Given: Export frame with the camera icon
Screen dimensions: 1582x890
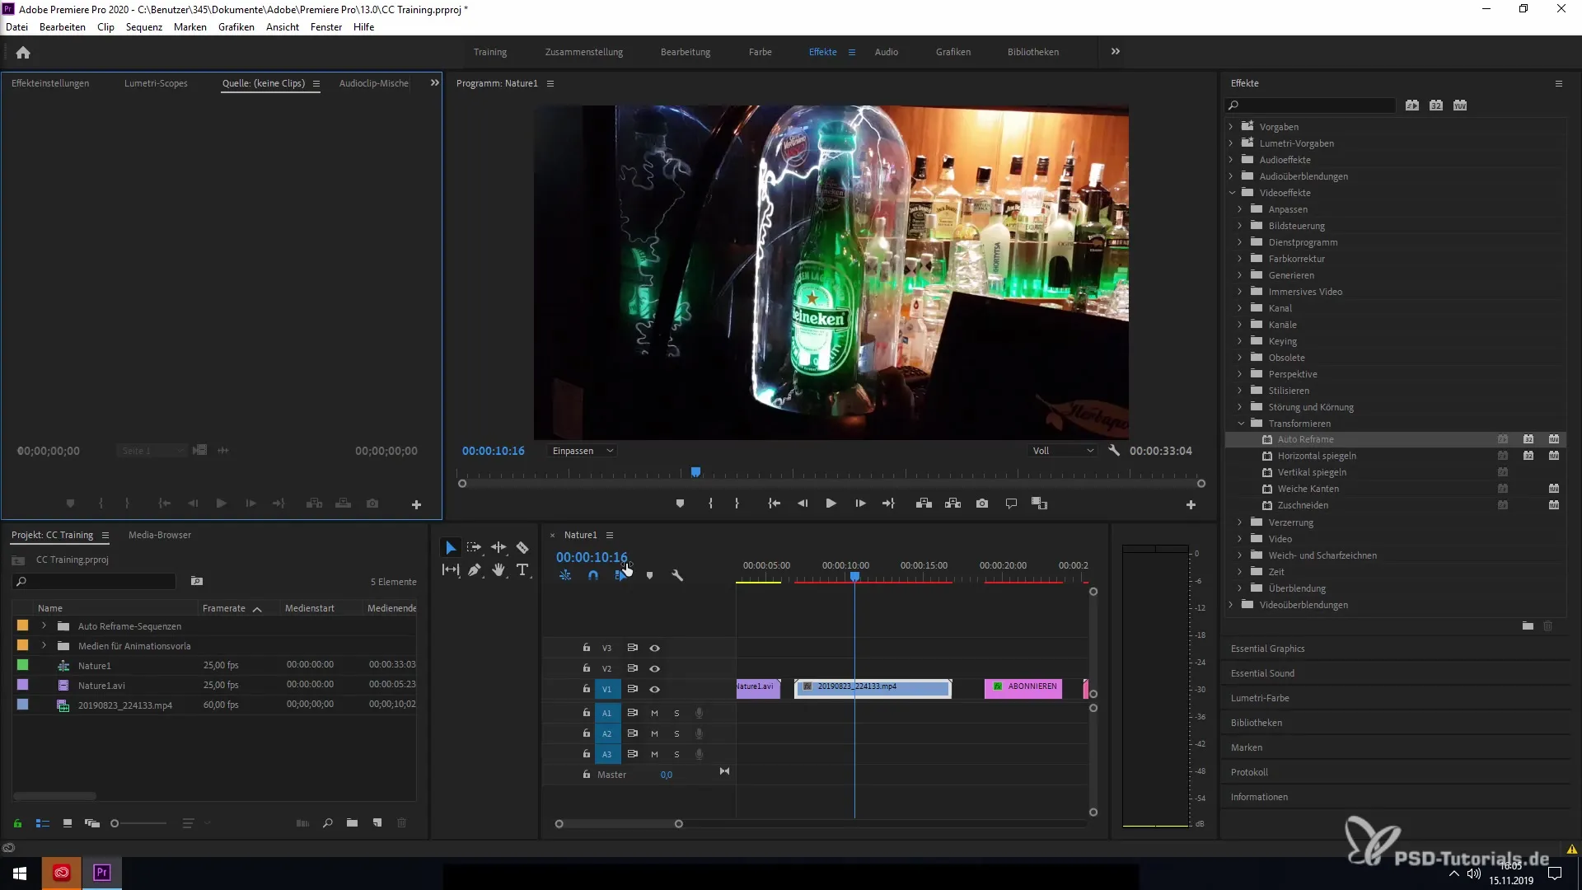Looking at the screenshot, I should [982, 504].
